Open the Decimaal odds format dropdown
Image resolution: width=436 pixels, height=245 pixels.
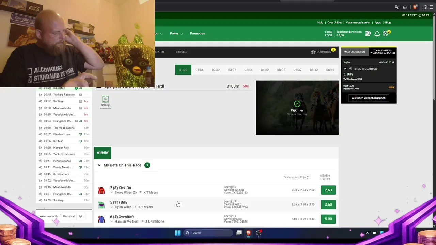[x=74, y=216]
